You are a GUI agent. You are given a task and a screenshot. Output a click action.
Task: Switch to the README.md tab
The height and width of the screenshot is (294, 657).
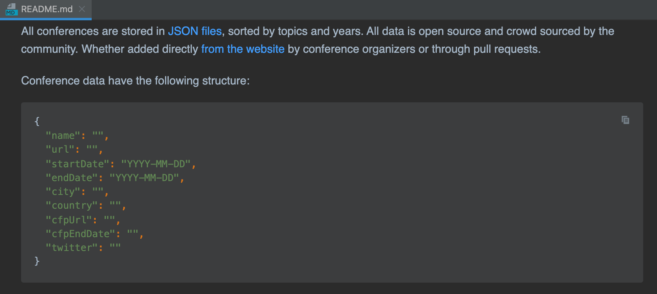tap(47, 9)
